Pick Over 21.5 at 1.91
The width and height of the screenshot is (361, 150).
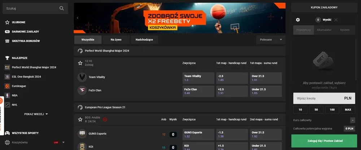[x=266, y=78]
